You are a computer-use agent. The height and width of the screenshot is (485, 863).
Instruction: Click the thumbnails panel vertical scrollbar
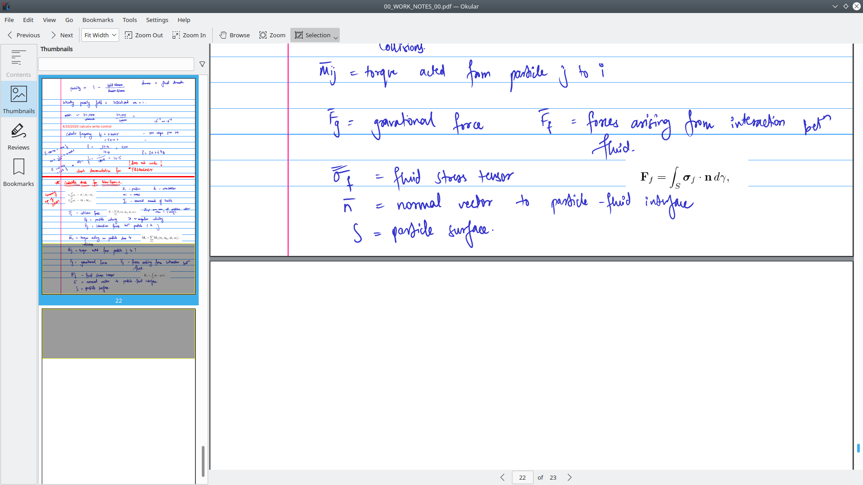pos(203,461)
